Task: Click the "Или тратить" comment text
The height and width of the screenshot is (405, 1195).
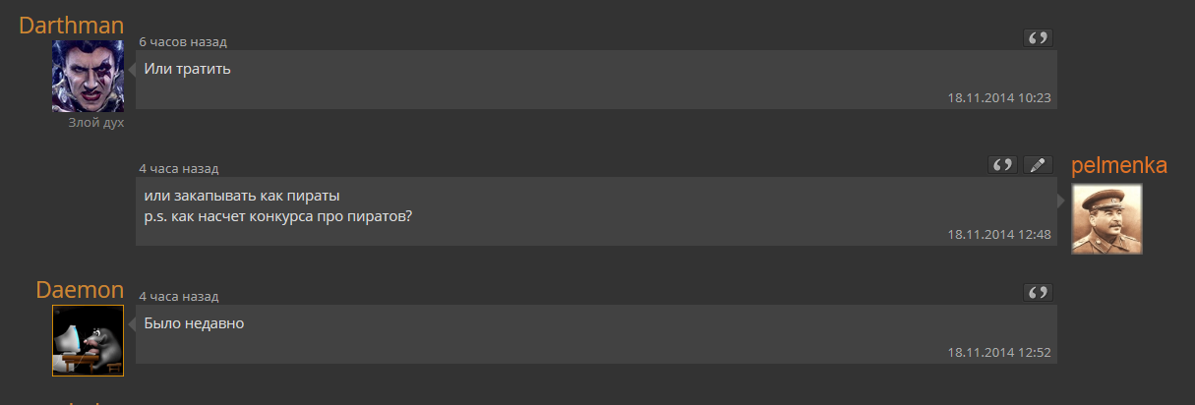Action: click(x=187, y=69)
